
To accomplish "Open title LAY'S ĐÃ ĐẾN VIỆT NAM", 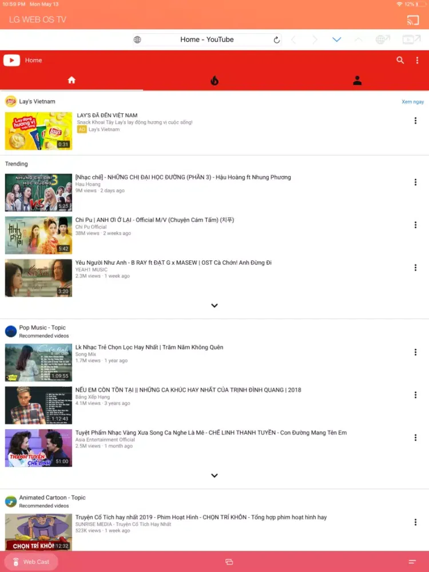I will click(108, 116).
